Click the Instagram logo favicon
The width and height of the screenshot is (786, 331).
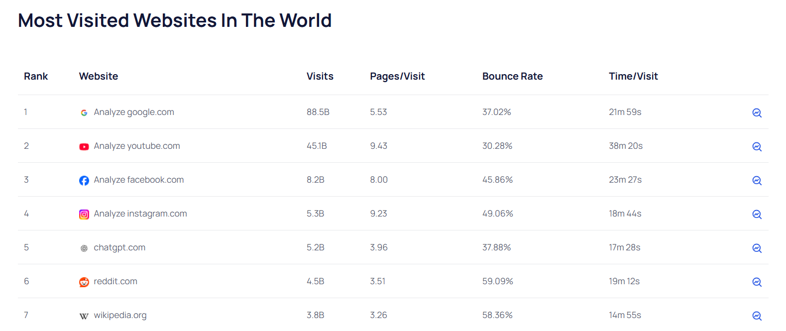[x=84, y=215]
